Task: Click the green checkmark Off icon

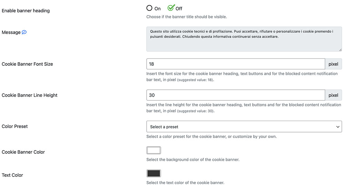Action: click(x=171, y=8)
